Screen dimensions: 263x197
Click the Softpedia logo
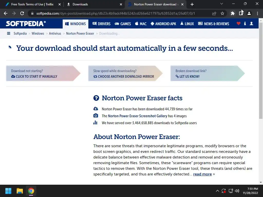point(26,24)
